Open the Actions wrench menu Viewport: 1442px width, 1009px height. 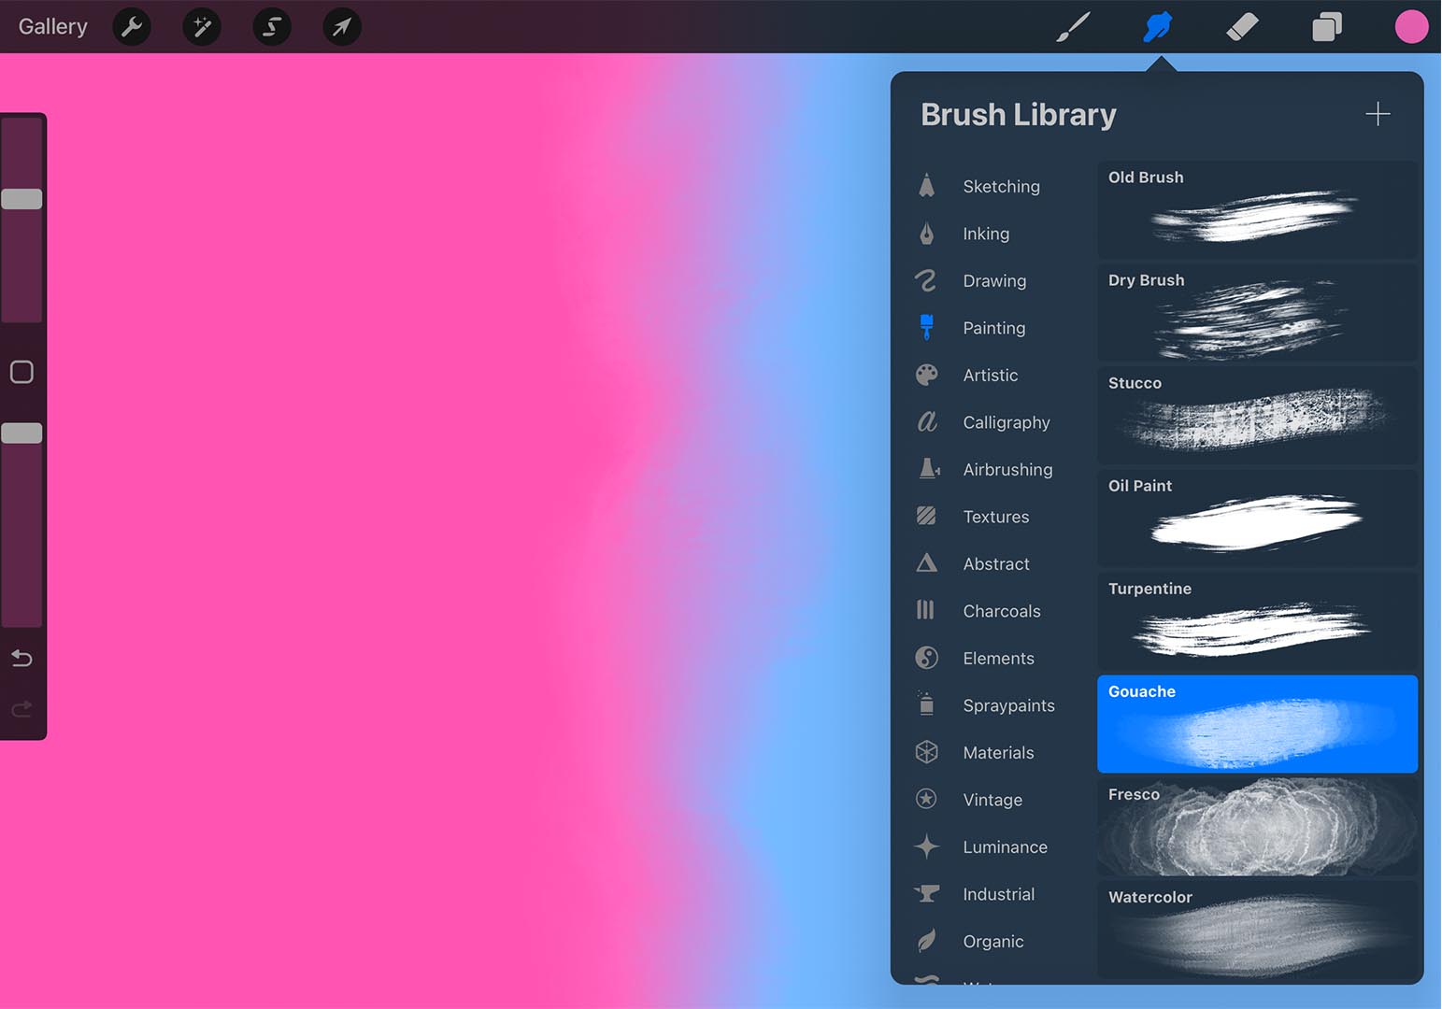(x=131, y=26)
